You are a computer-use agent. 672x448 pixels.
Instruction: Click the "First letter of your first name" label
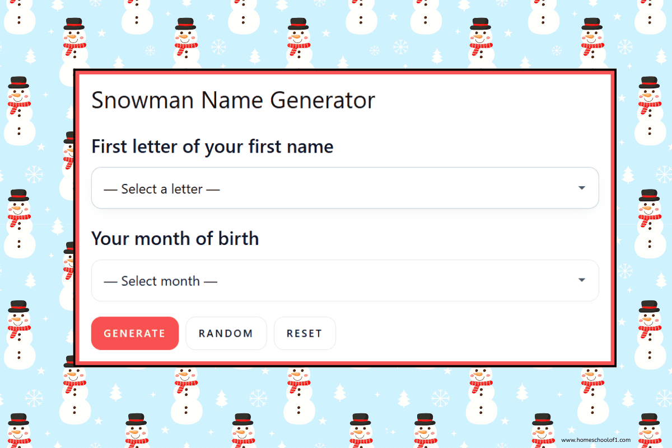(212, 147)
